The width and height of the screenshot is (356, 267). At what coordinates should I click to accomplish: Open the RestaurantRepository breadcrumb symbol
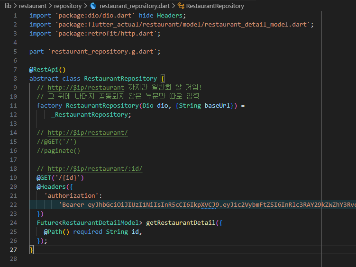(x=215, y=6)
